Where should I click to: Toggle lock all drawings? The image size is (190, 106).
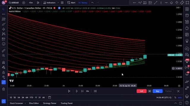point(4,72)
